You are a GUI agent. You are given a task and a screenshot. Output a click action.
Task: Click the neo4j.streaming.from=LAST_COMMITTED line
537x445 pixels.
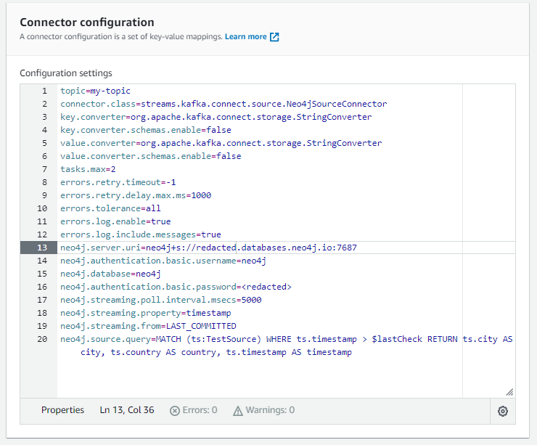(148, 326)
